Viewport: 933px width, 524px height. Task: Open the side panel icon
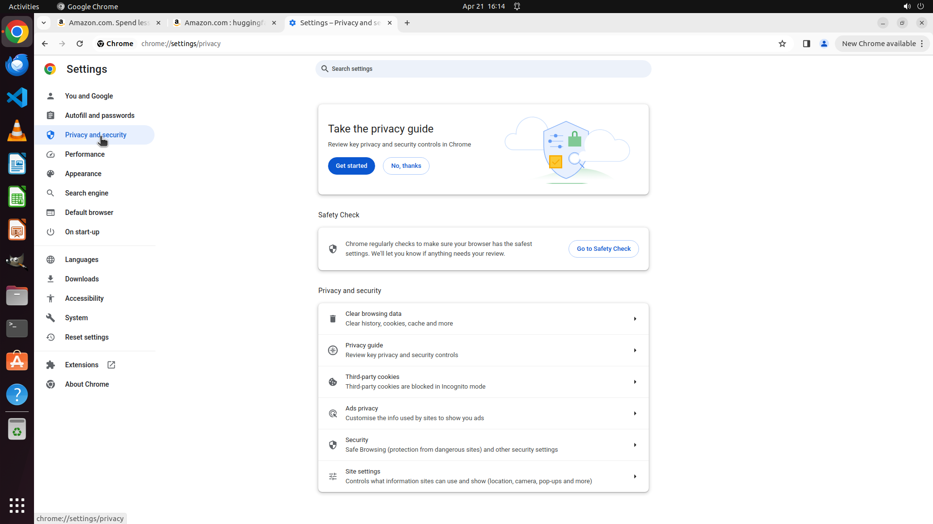pos(806,44)
